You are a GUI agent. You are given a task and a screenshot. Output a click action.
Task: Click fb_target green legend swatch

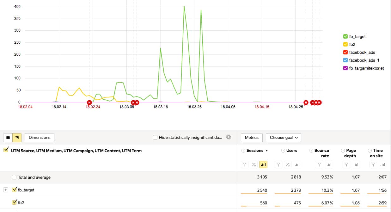(x=345, y=36)
